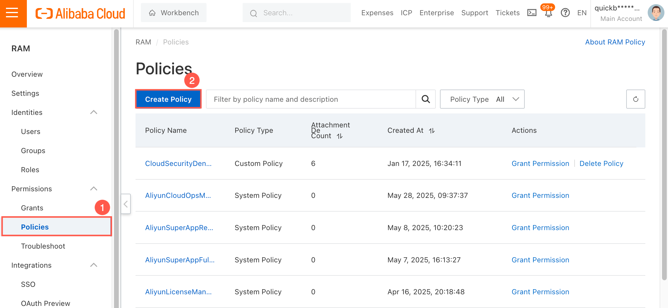Collapse the Identities section
668x308 pixels.
click(94, 112)
